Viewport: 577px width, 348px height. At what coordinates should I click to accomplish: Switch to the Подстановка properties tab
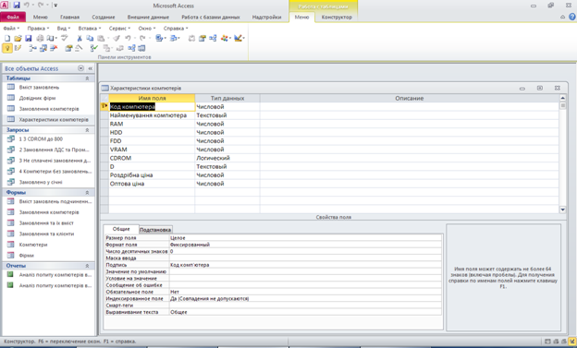click(x=155, y=229)
